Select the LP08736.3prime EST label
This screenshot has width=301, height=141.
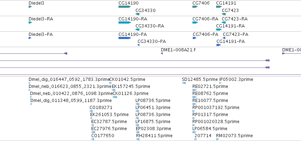pos(153,115)
